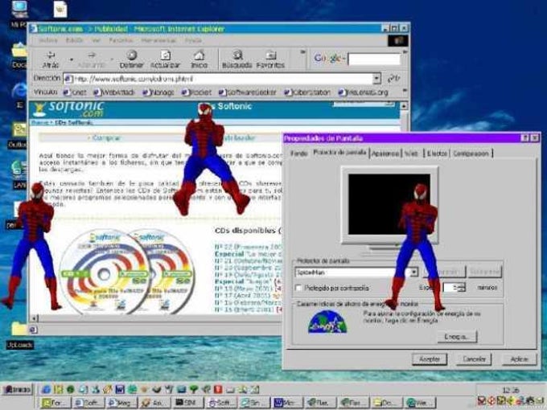This screenshot has width=547, height=410.
Task: Open the Dirección address bar dropdown
Action: coord(376,79)
